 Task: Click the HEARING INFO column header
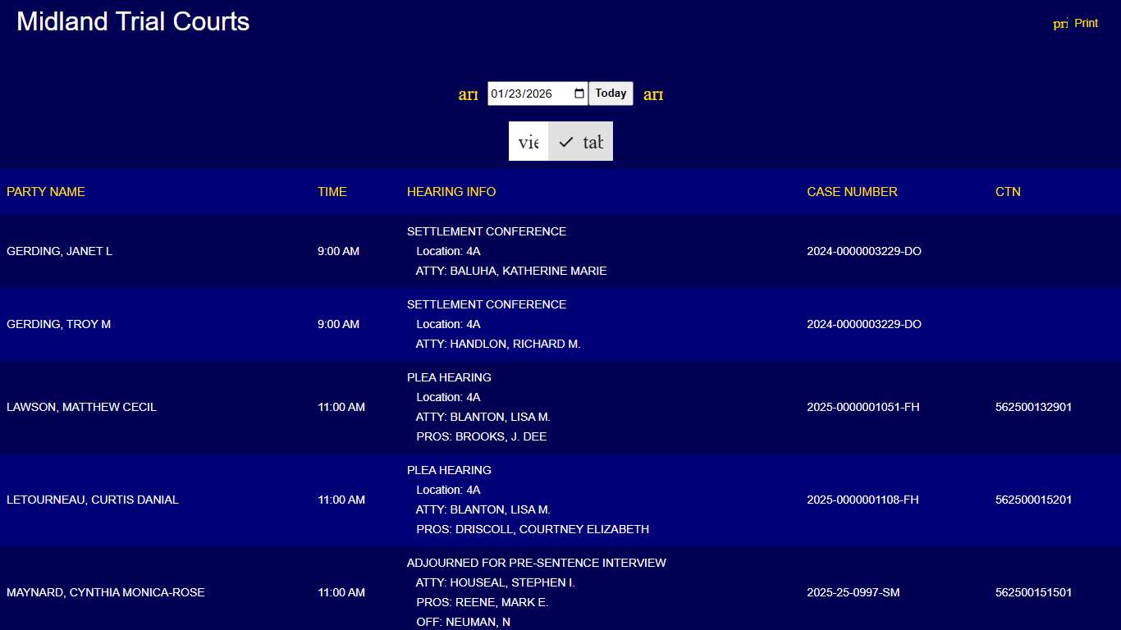coord(451,192)
